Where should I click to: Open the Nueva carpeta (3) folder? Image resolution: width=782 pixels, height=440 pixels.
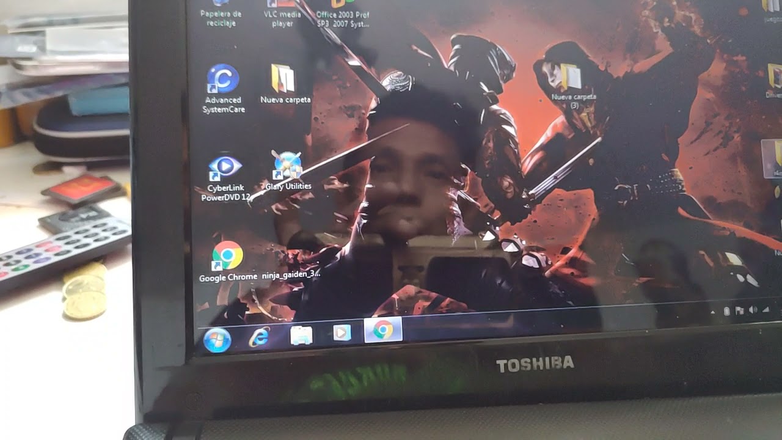pyautogui.click(x=573, y=86)
